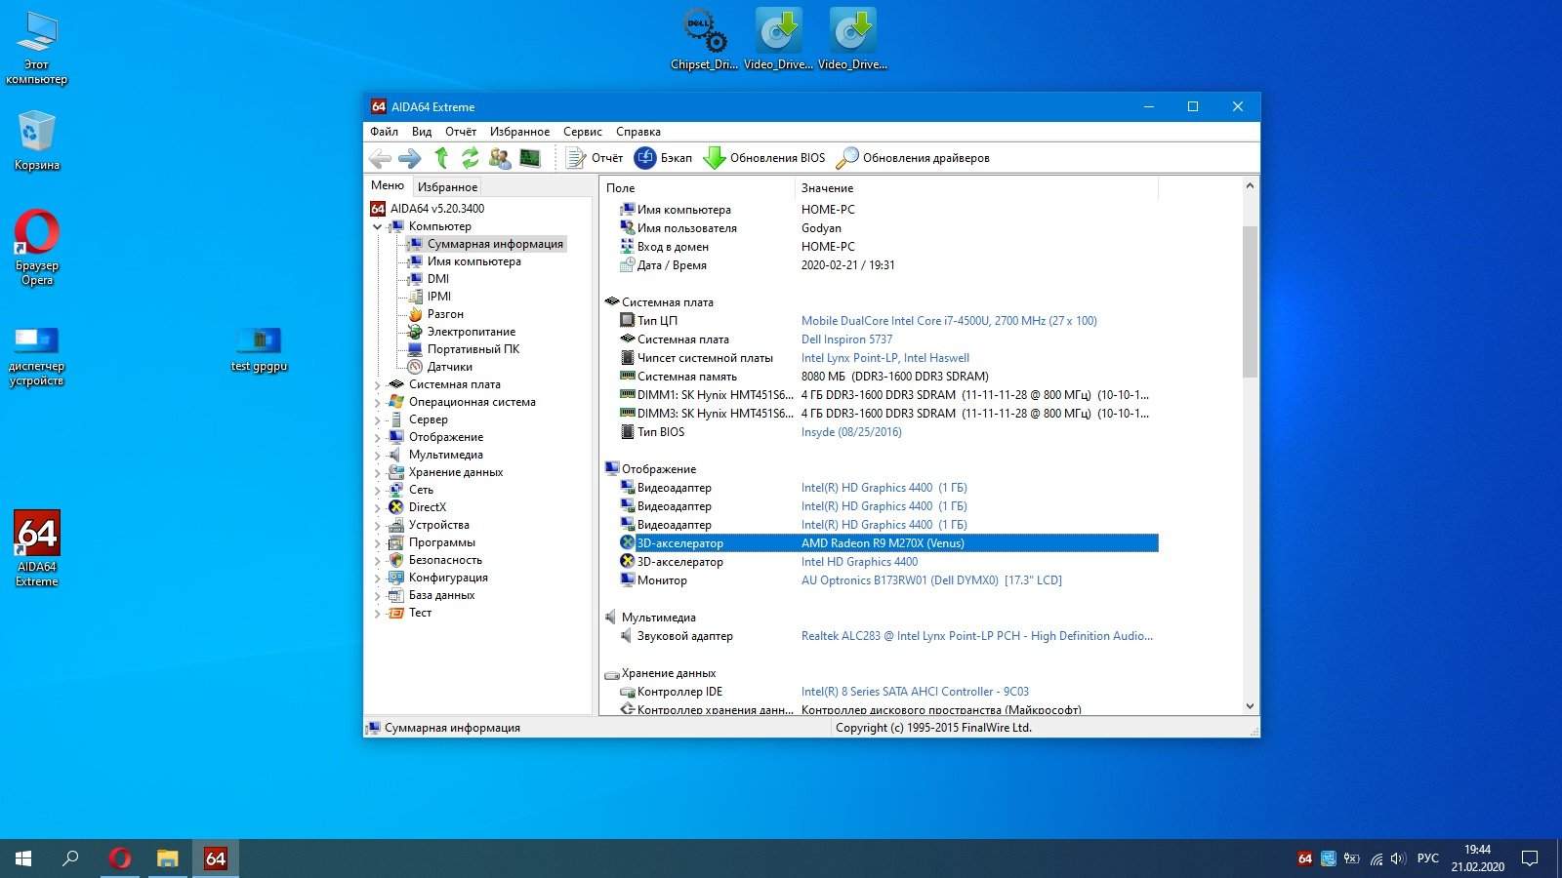The height and width of the screenshot is (878, 1562).
Task: Open Opera browser from the taskbar
Action: [x=120, y=858]
